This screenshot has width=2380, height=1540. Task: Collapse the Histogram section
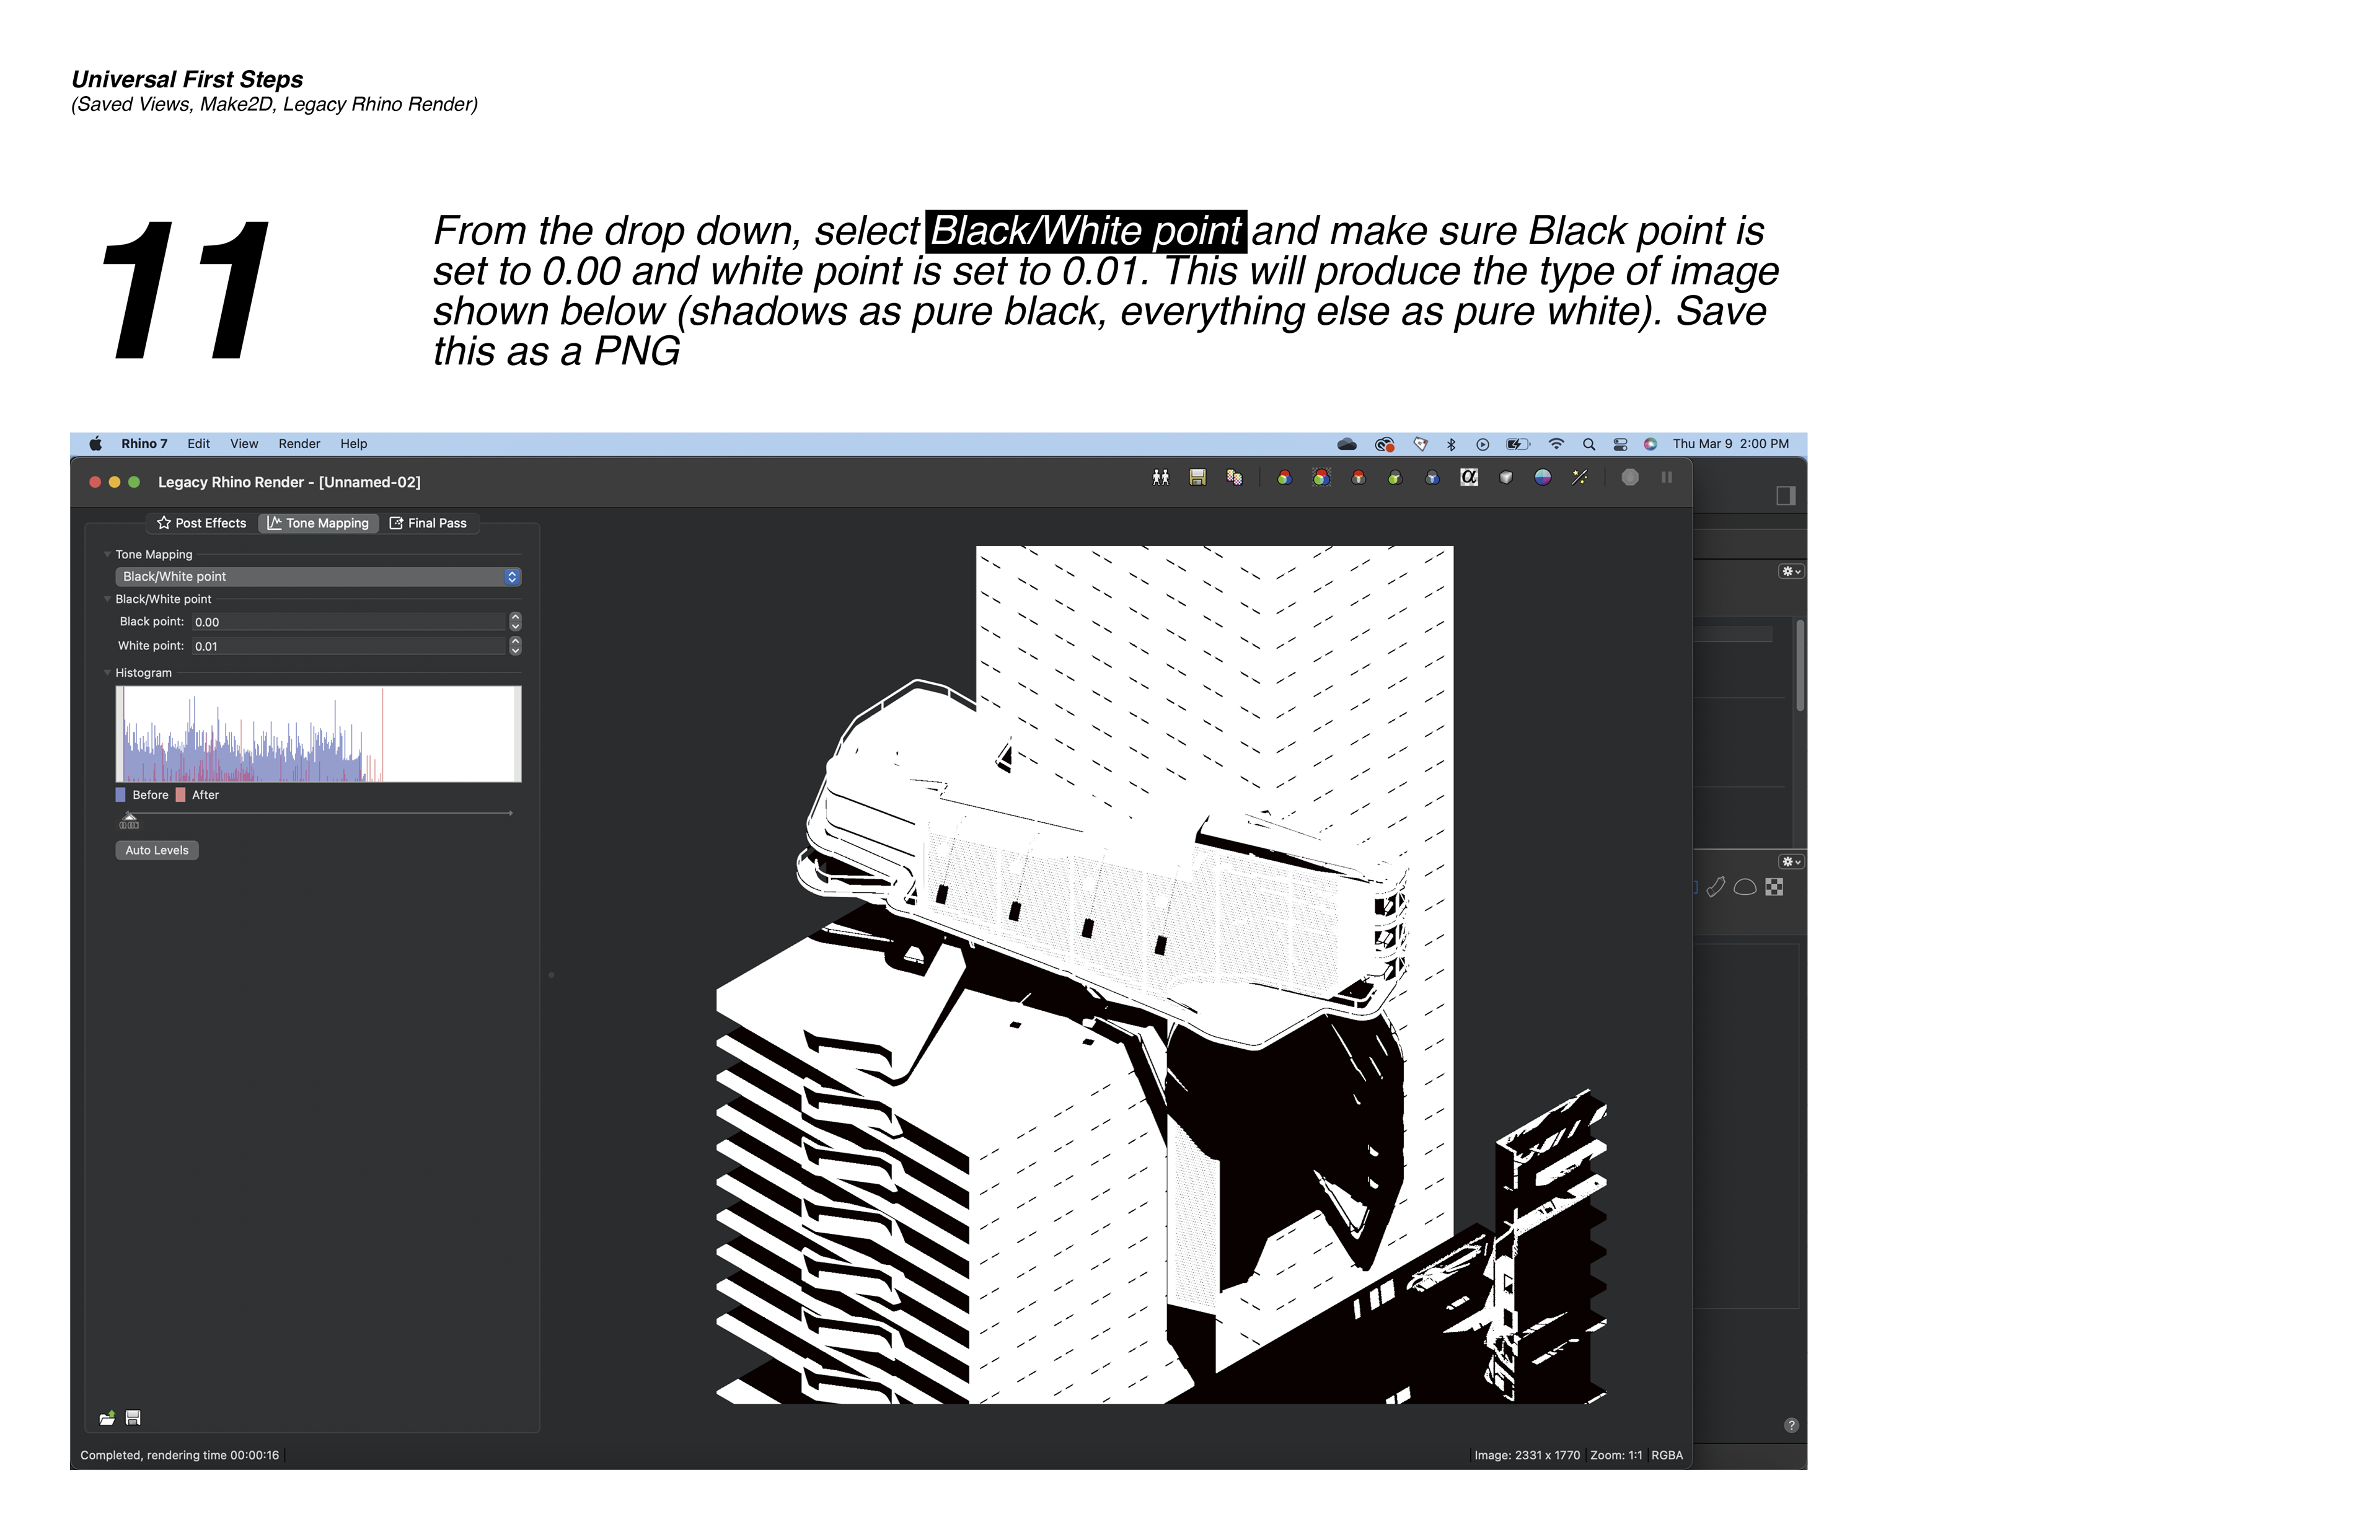pyautogui.click(x=107, y=673)
